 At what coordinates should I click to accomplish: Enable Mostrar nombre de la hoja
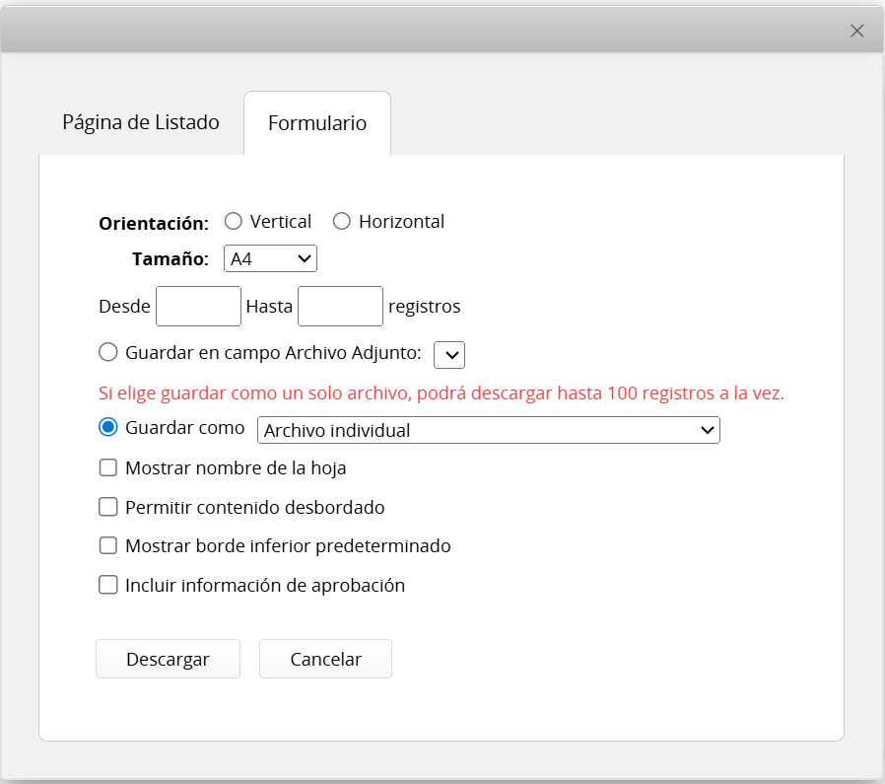[108, 468]
